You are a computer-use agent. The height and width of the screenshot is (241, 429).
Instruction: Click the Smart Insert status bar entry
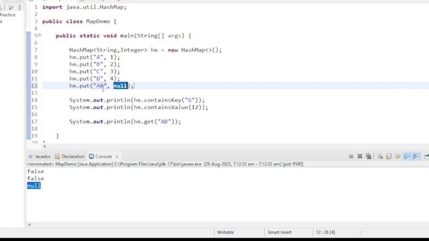click(x=280, y=232)
